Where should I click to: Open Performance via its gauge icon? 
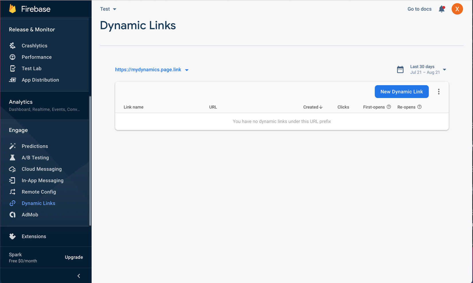(x=12, y=57)
